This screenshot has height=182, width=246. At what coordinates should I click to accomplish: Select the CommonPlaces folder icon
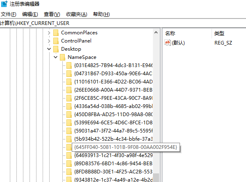pos(56,33)
